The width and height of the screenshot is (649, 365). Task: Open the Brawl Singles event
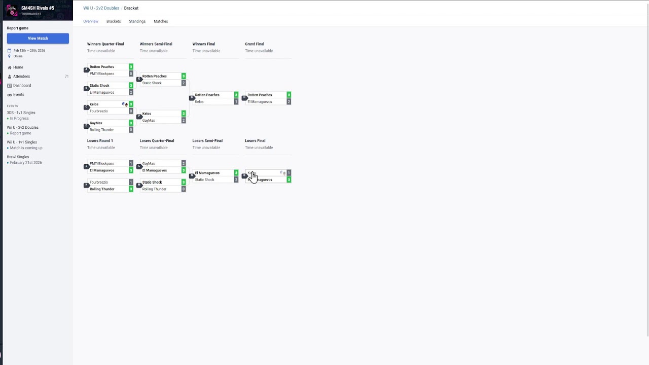(x=18, y=157)
